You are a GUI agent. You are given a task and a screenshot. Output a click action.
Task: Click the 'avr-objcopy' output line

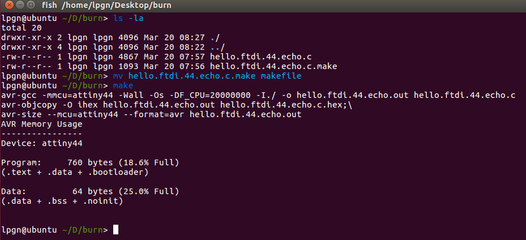pyautogui.click(x=177, y=105)
